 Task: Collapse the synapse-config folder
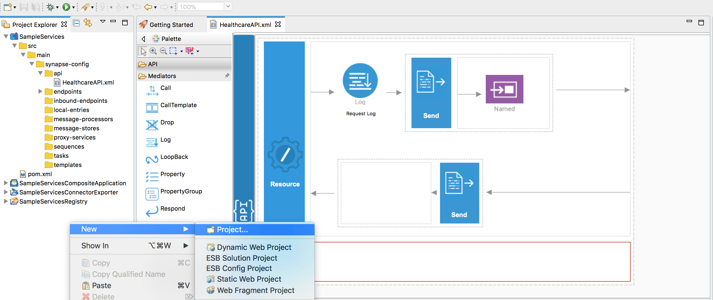(32, 64)
